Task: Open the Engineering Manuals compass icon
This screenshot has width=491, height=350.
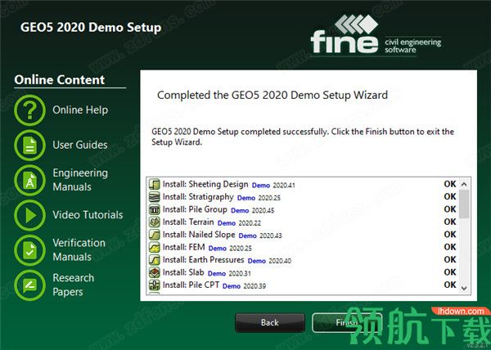Action: (x=29, y=181)
